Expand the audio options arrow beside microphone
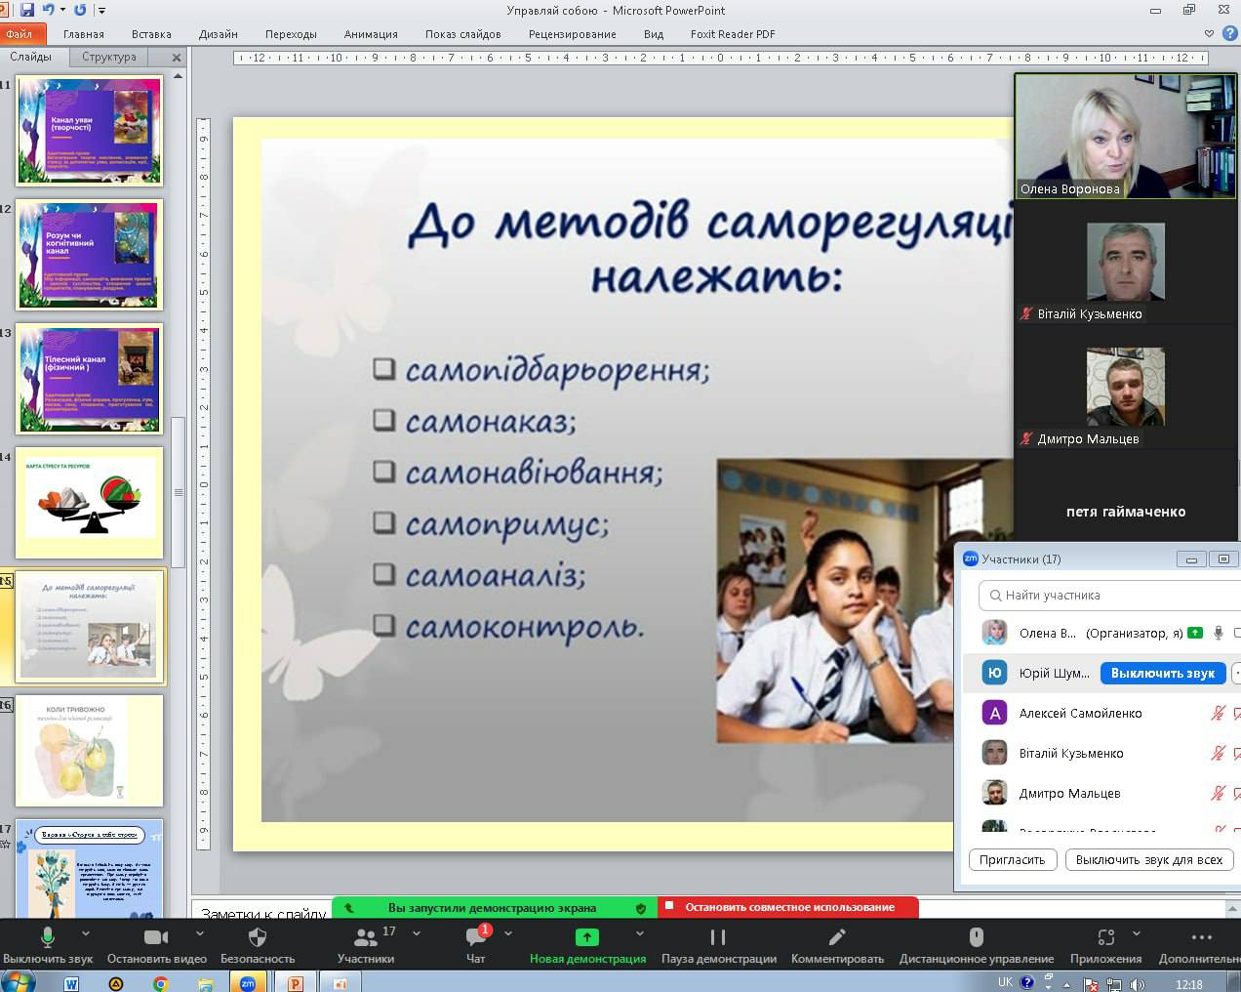Image resolution: width=1241 pixels, height=992 pixels. pyautogui.click(x=86, y=933)
